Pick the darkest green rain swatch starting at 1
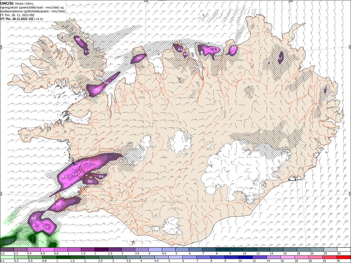 click(x=63, y=257)
